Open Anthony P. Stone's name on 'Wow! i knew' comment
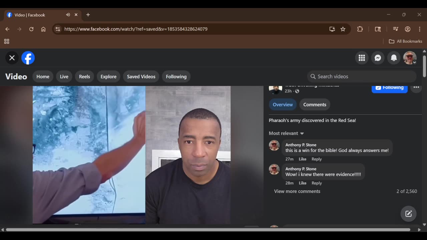This screenshot has height=240, width=427. pyautogui.click(x=301, y=169)
